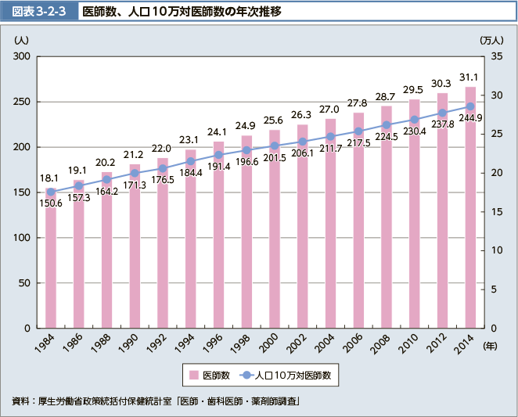Select the line marker above year 1990
The width and height of the screenshot is (518, 417).
click(135, 173)
